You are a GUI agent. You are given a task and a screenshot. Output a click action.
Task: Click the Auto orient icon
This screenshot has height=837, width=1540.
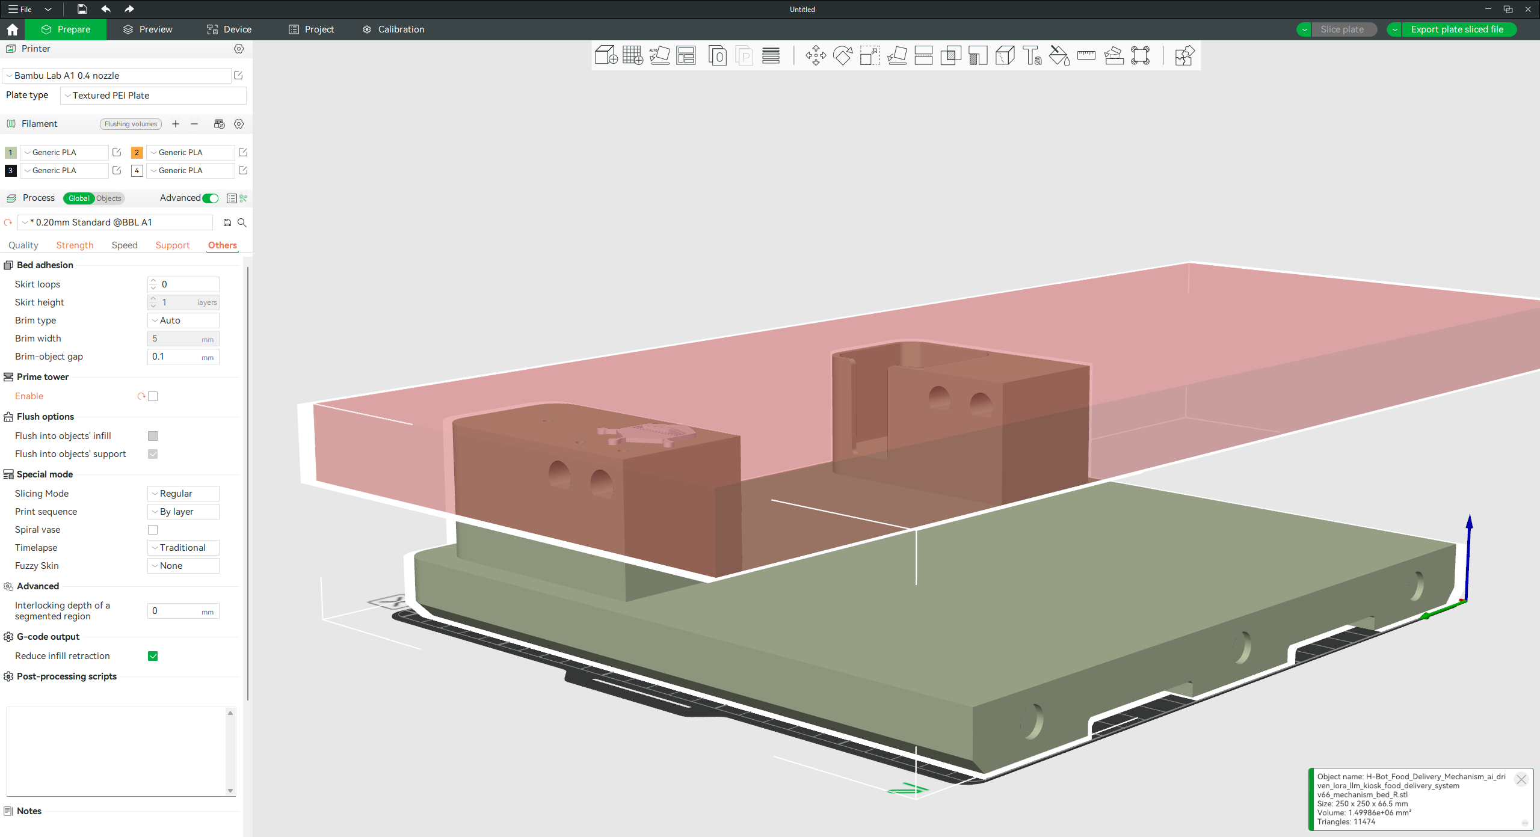coord(659,56)
